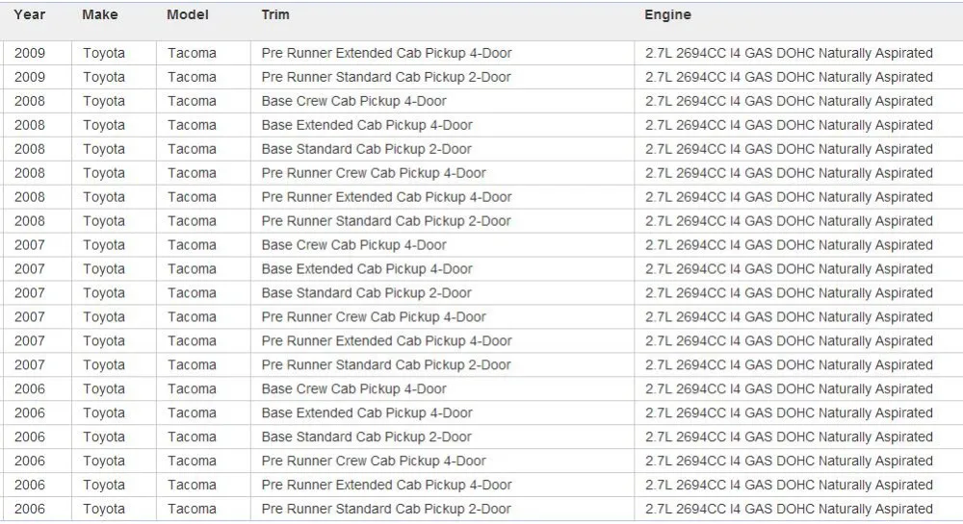Click year 2008 in the Base Crew Cab row
This screenshot has width=963, height=524.
30,101
